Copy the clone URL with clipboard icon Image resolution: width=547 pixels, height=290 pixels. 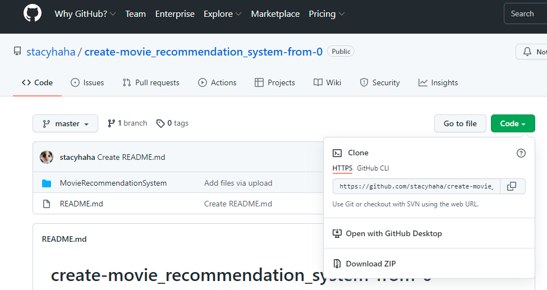click(x=512, y=186)
